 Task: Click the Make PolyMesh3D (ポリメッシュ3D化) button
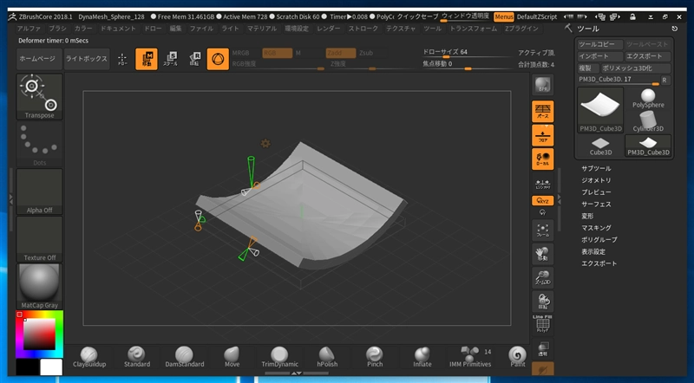(636, 68)
